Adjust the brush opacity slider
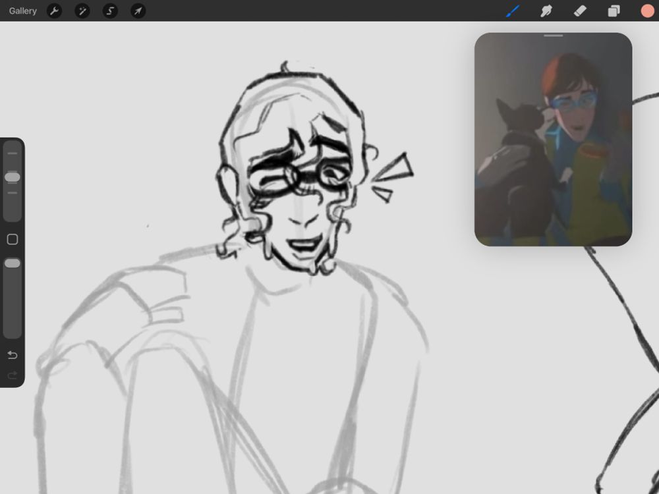This screenshot has width=659, height=494. tap(12, 263)
